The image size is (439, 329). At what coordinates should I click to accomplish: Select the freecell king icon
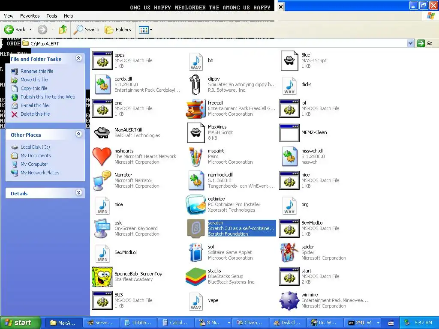coord(195,108)
